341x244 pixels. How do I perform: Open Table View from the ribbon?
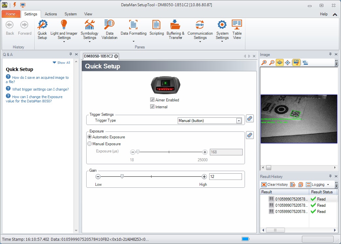click(237, 26)
